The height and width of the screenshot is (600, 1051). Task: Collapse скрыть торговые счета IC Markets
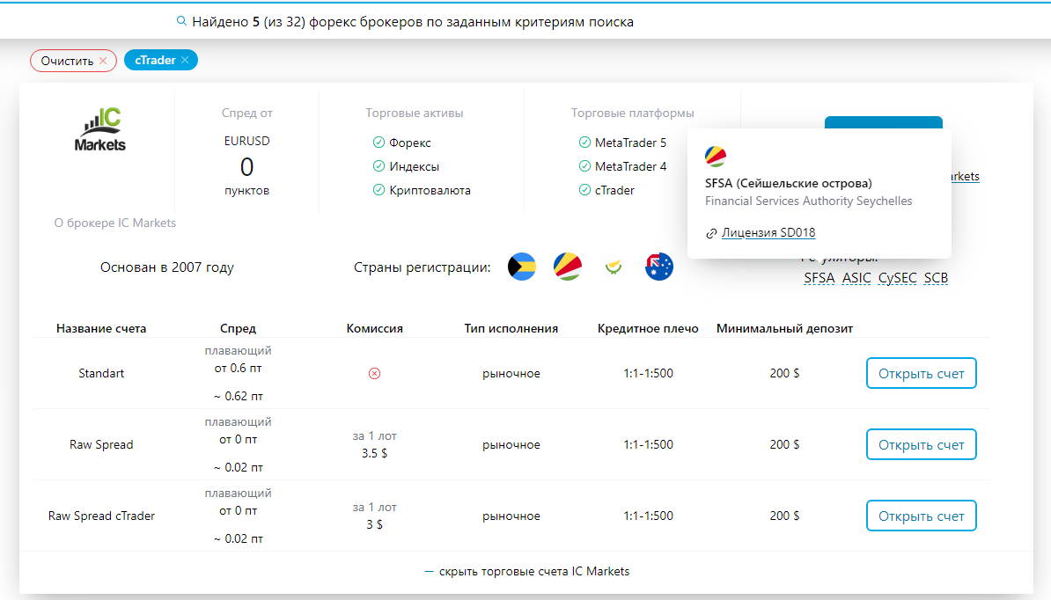(527, 571)
